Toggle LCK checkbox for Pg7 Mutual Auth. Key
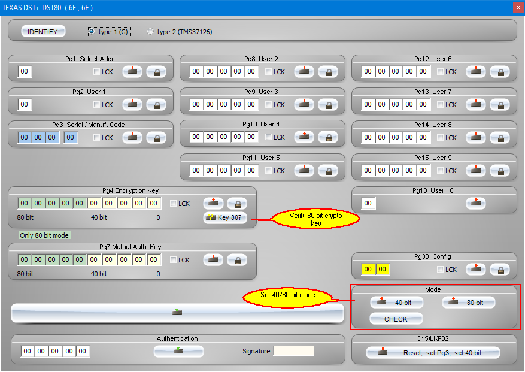The image size is (525, 372). (173, 260)
